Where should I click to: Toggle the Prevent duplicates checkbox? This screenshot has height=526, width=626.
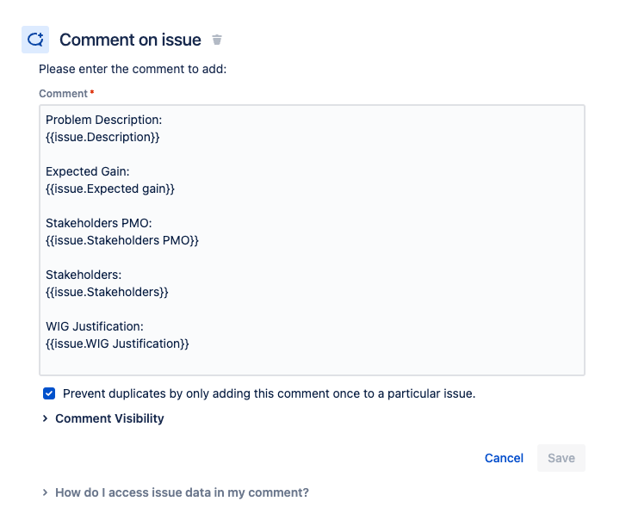pyautogui.click(x=49, y=393)
